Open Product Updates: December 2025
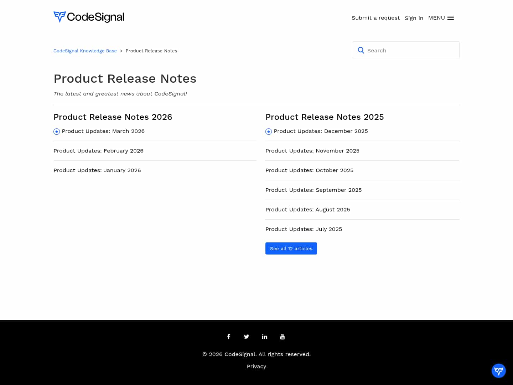Viewport: 513px width, 385px height. click(321, 131)
